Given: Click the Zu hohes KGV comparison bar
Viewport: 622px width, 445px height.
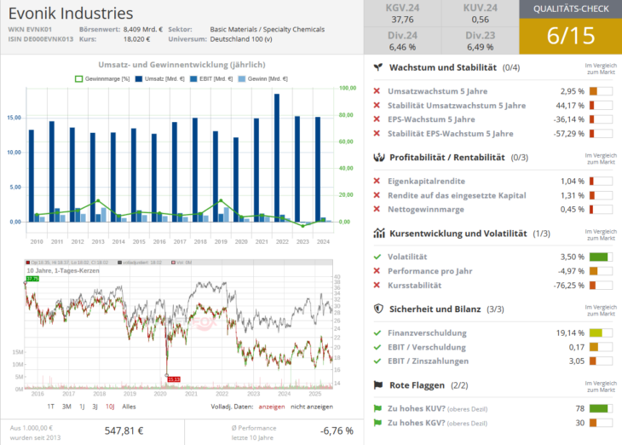Looking at the screenshot, I should tap(601, 422).
